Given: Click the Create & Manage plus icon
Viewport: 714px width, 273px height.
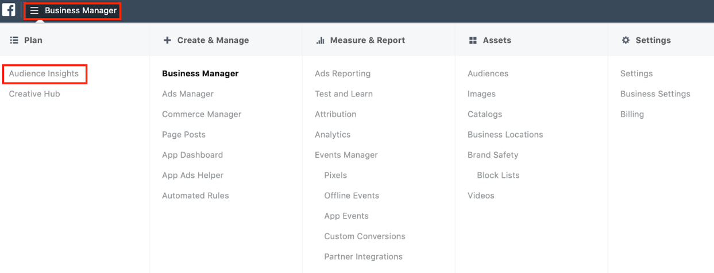Looking at the screenshot, I should (x=167, y=40).
